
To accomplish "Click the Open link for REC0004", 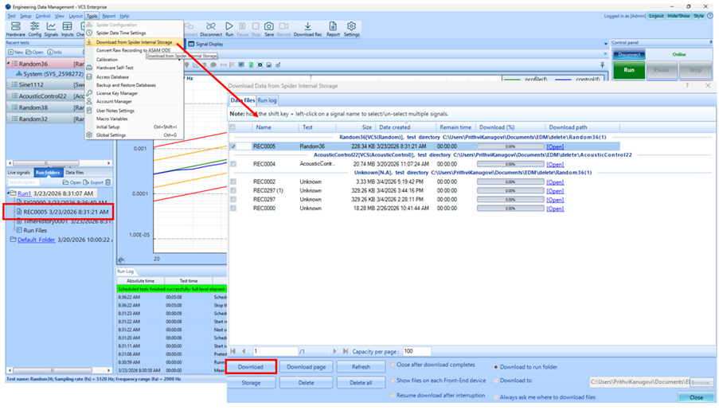I will tap(554, 164).
